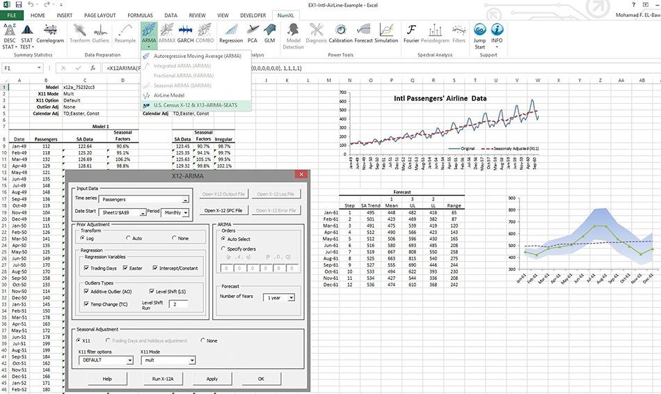
Task: Click the Periodogram icon
Action: pyautogui.click(x=435, y=33)
